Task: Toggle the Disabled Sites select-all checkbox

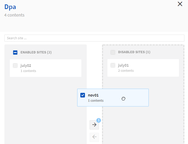Action: pos(113,52)
